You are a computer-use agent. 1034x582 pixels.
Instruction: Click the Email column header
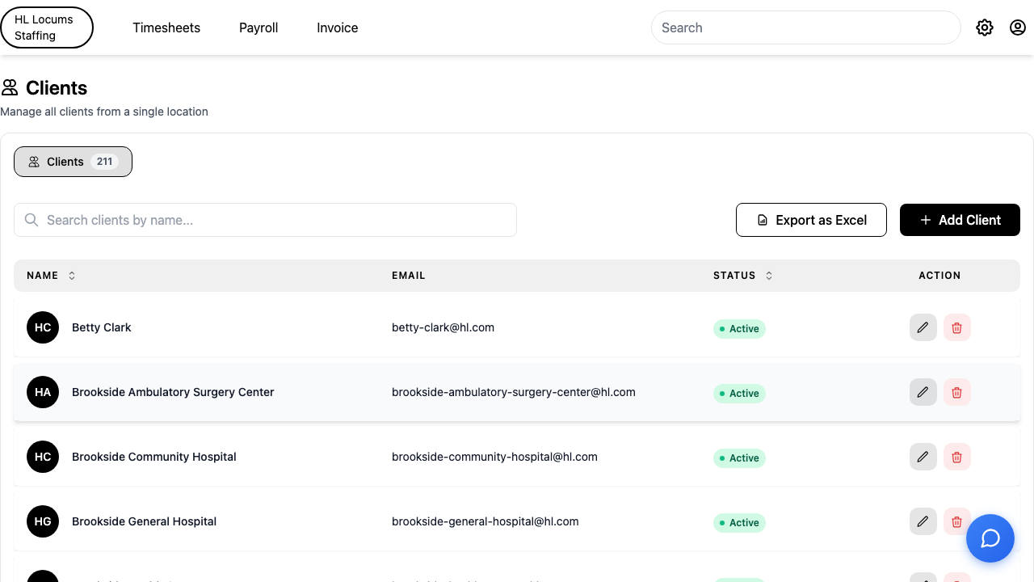[409, 276]
